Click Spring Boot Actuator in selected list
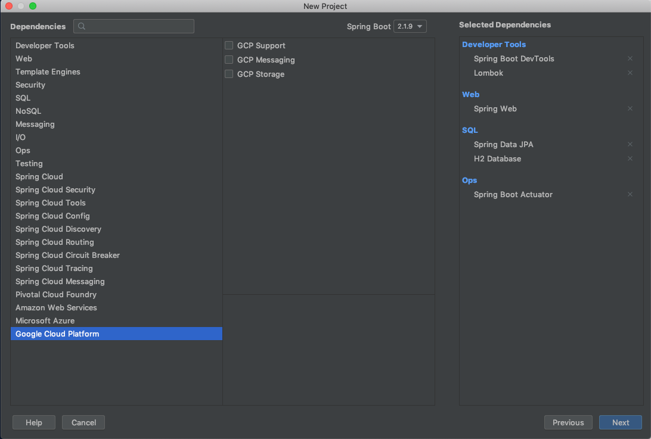 click(513, 194)
